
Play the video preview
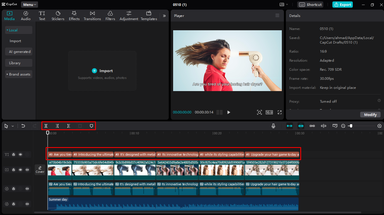pyautogui.click(x=229, y=112)
